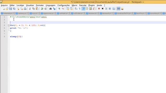The height and width of the screenshot is (93, 166).
Task: Save the current file with the floppy icon
Action: coord(10,9)
